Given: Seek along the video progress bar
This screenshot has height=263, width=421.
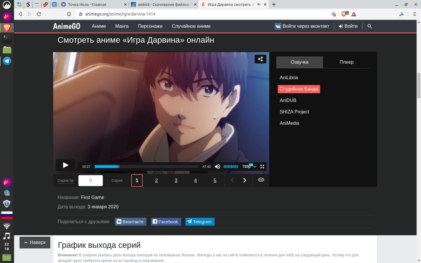Looking at the screenshot, I should (x=146, y=167).
